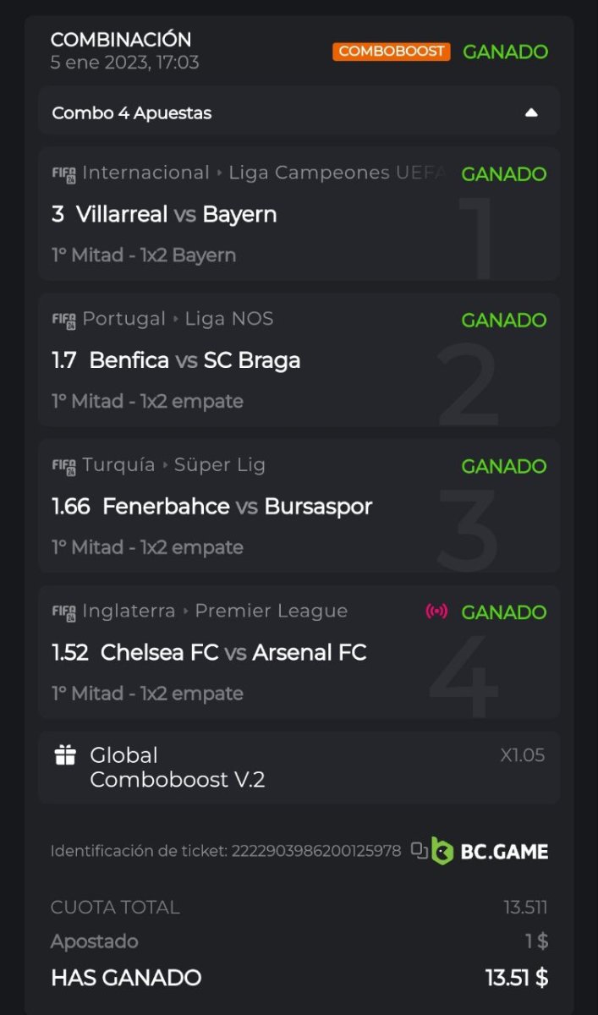This screenshot has height=1015, width=598.
Task: Click the X1.05 Comboboost multiplier
Action: coord(522,755)
